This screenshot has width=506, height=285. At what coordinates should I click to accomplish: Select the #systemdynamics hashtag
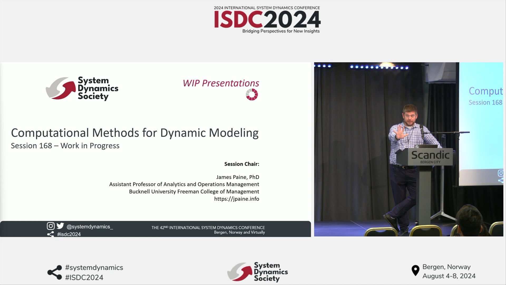94,268
